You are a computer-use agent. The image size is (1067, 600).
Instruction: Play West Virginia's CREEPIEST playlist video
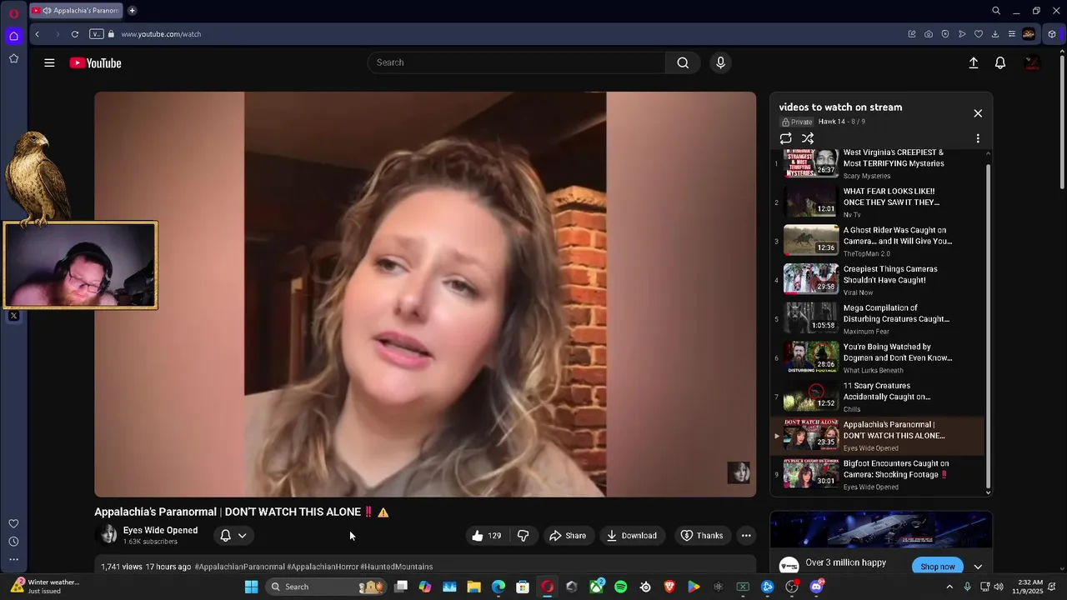[x=877, y=163]
